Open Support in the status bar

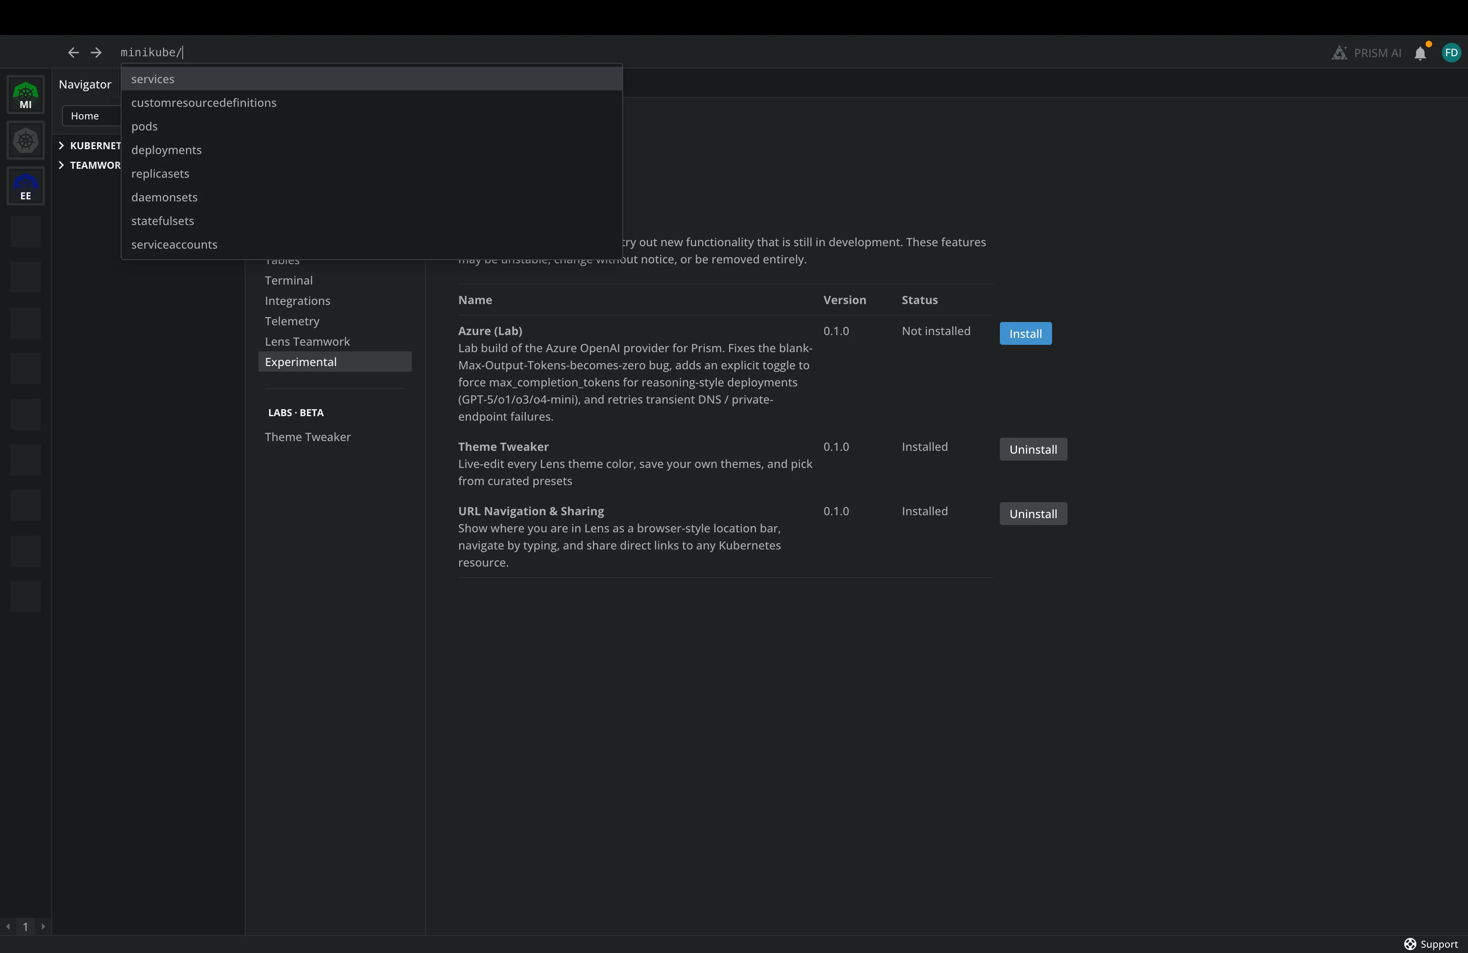(x=1431, y=944)
